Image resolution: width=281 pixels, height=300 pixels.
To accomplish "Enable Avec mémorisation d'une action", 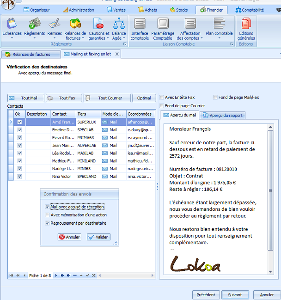I will (47, 215).
